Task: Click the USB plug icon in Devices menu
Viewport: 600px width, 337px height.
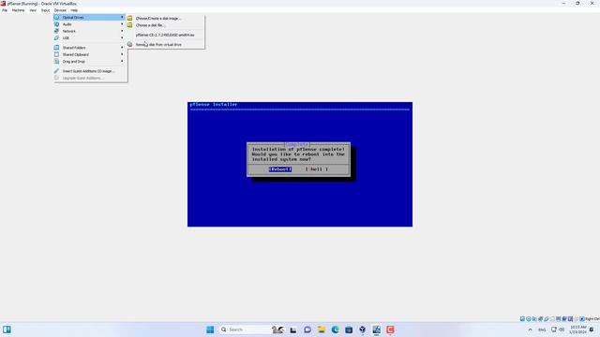Action: coord(56,37)
